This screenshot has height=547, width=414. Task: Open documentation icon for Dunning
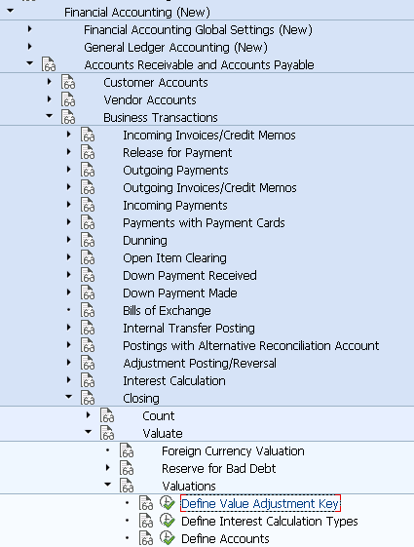88,241
